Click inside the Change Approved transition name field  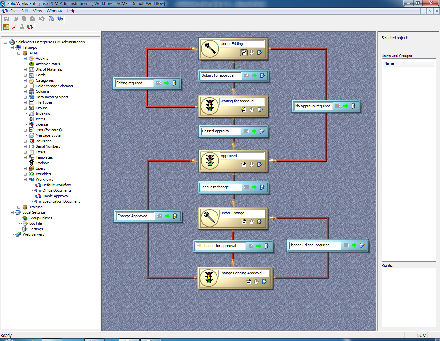135,216
